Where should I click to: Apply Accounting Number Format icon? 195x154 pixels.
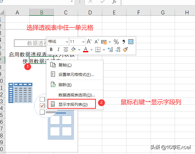104,42
